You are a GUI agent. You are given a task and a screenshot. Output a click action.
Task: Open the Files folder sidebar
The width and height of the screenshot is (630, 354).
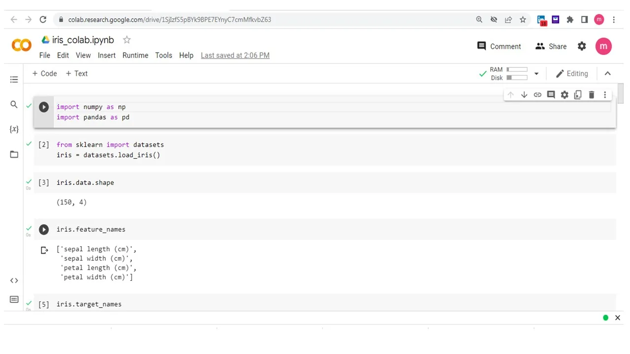pyautogui.click(x=14, y=154)
